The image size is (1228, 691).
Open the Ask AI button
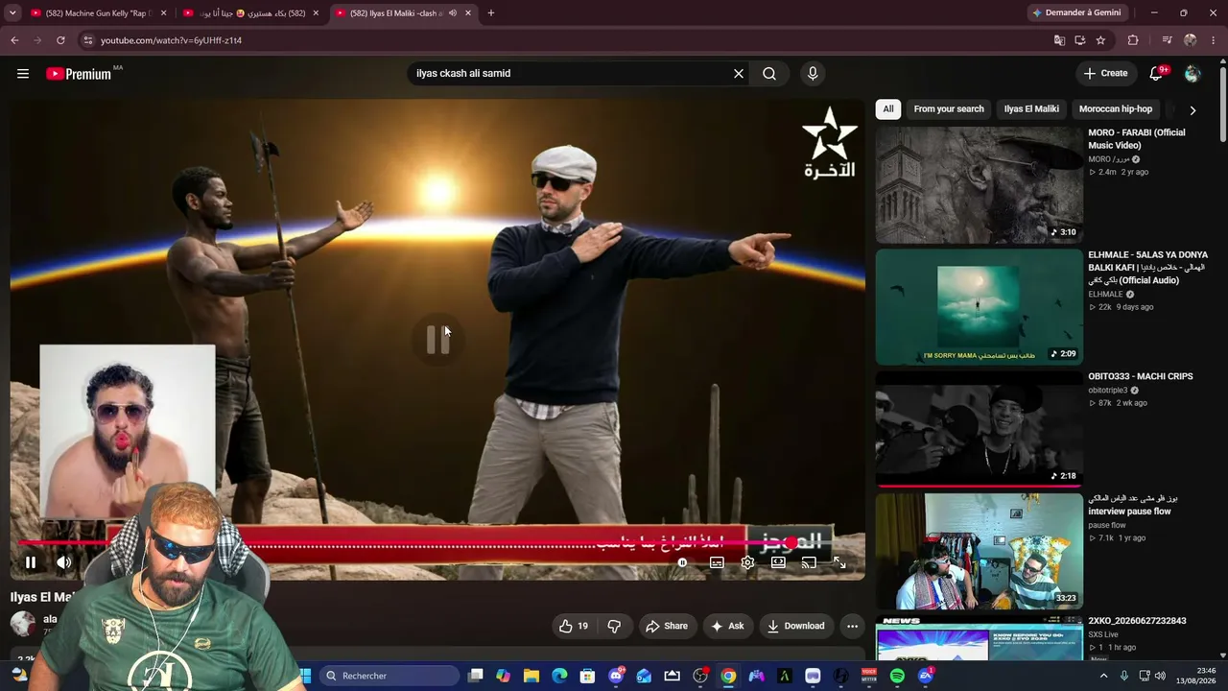point(727,627)
